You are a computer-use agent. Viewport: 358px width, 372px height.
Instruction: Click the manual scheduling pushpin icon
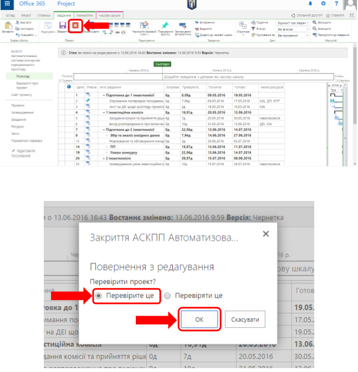coord(165,25)
